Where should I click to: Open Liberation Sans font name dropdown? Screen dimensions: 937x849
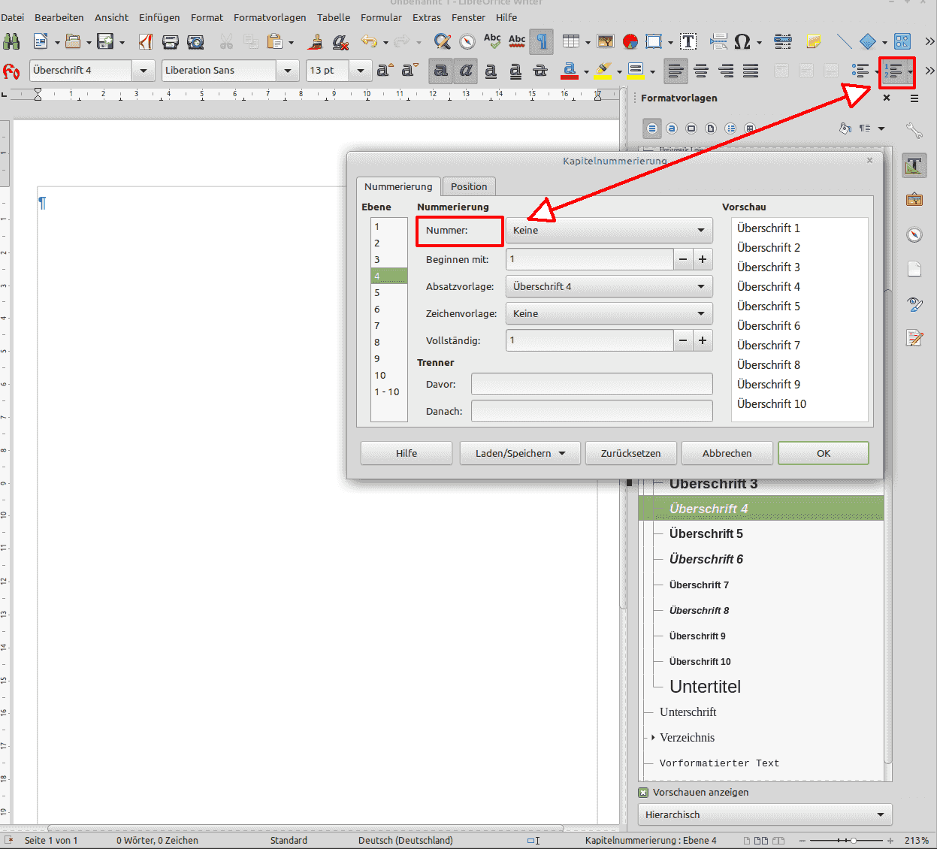click(x=287, y=71)
